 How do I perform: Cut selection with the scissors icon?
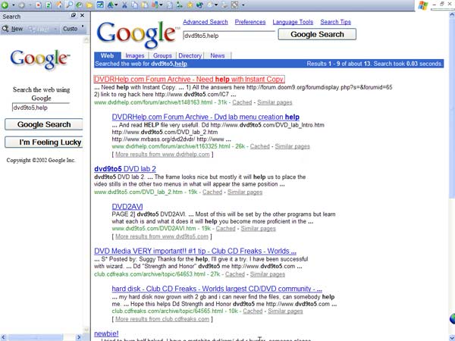coord(124,5)
